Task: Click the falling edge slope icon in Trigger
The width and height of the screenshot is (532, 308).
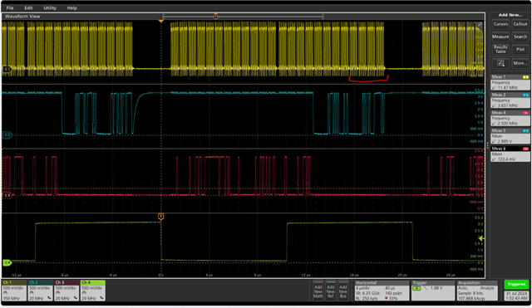Action: click(426, 288)
